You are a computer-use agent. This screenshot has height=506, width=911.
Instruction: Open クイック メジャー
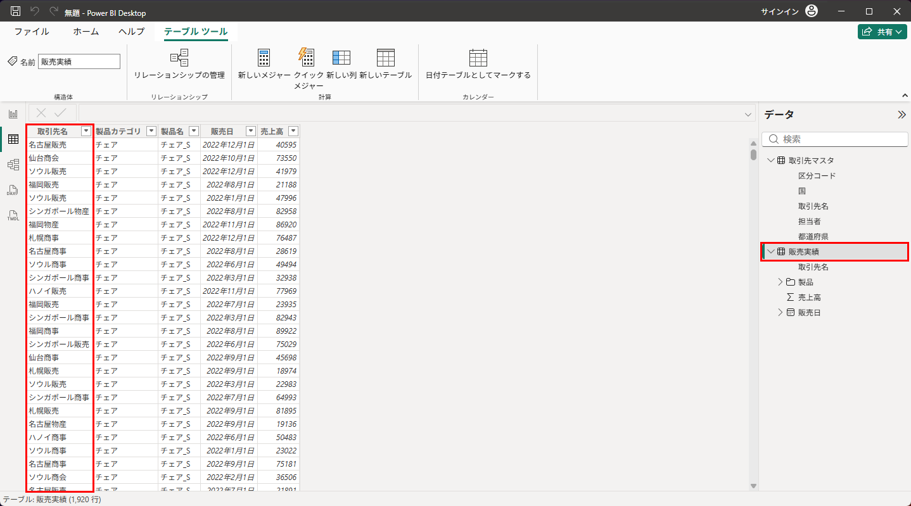tap(309, 69)
